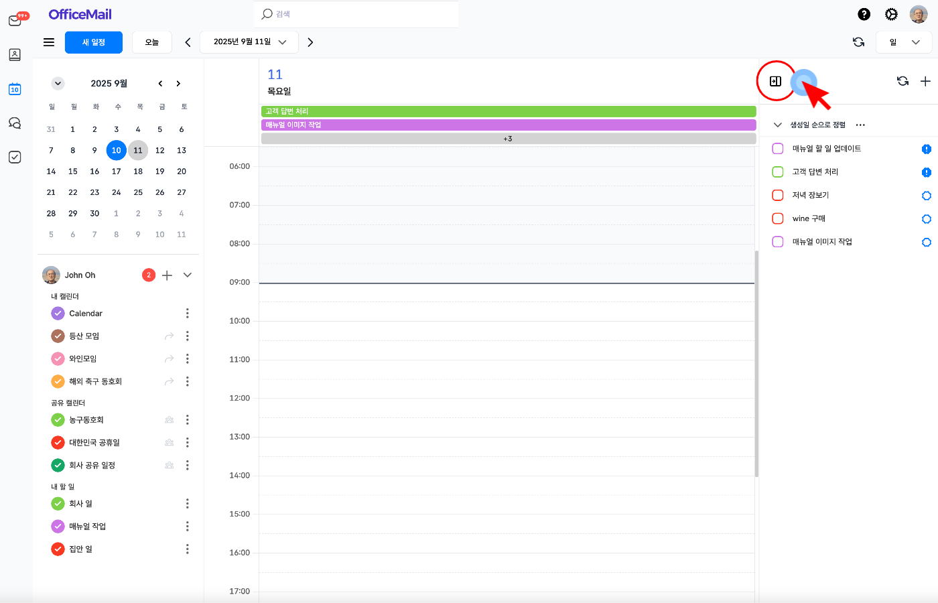
Task: Open the 일 view mode dropdown
Action: tap(904, 42)
